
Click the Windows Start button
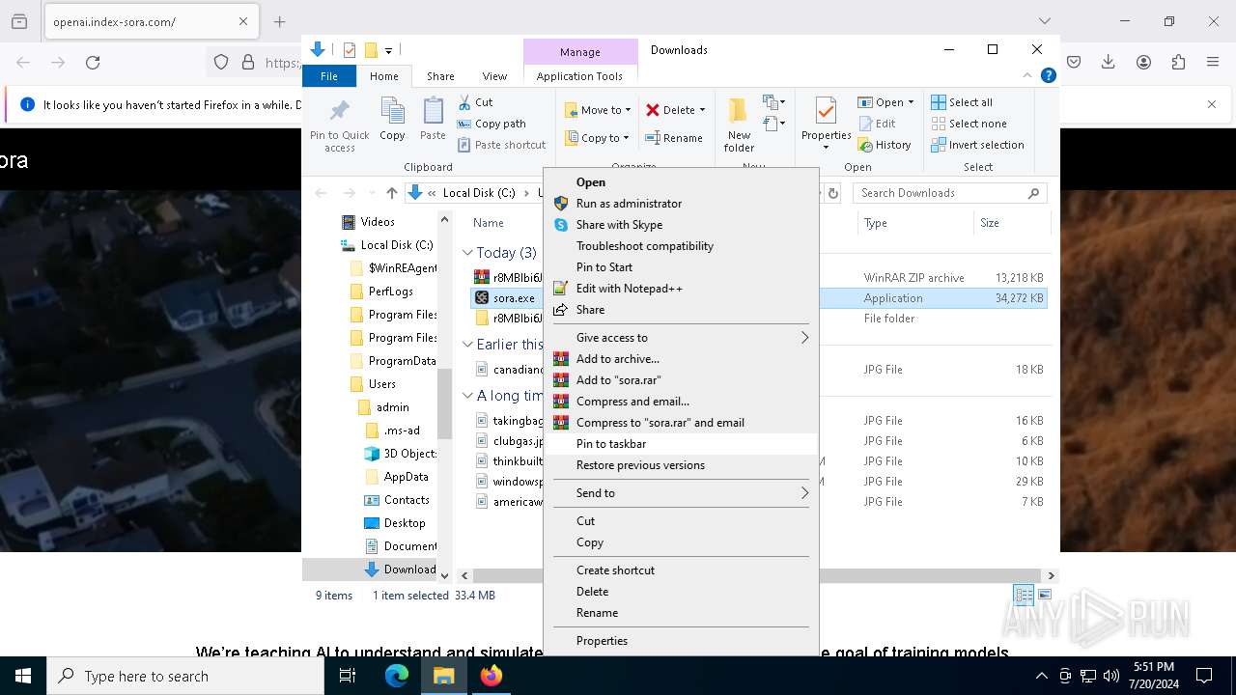(x=23, y=676)
